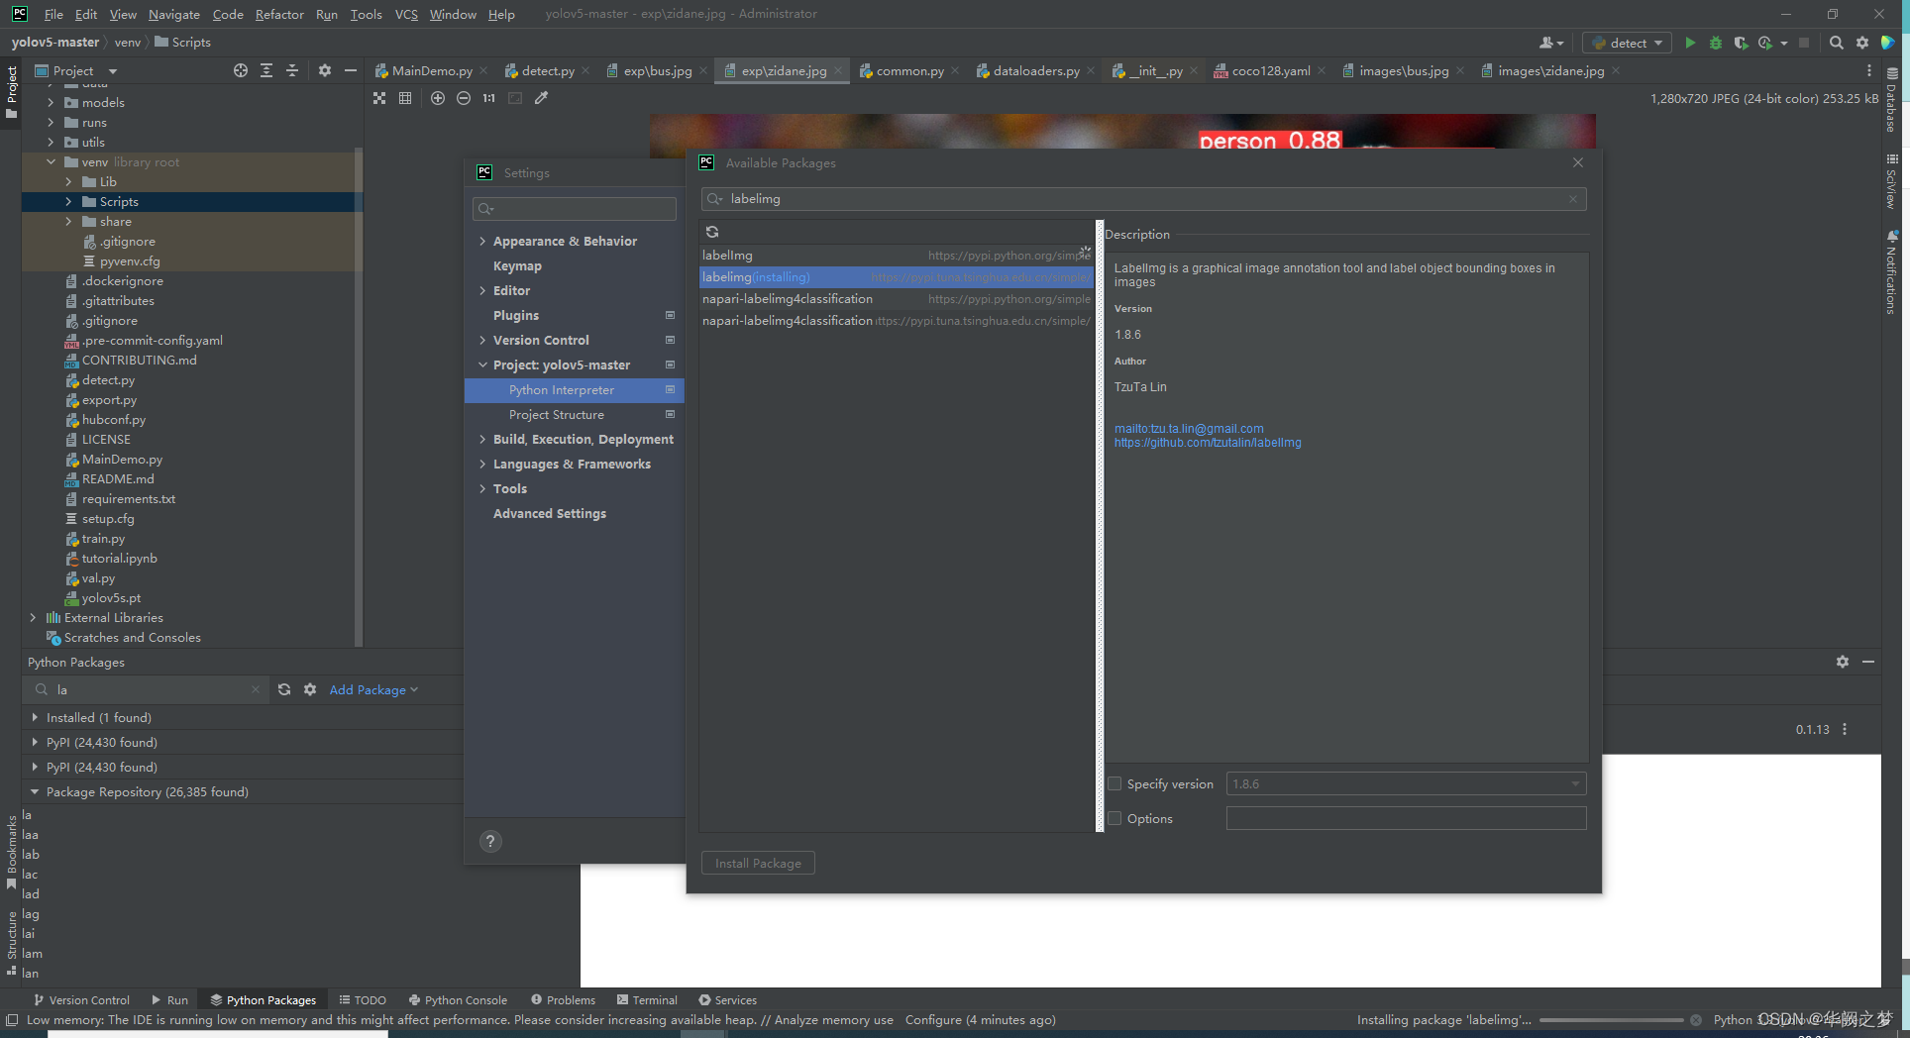Open the Navigate menu
Screen dimensions: 1910x1038
[174, 14]
